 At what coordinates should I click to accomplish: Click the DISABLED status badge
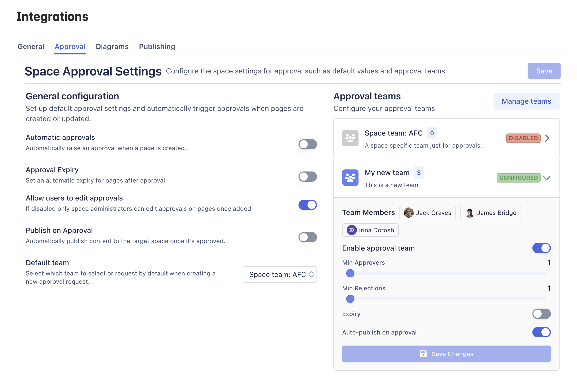click(523, 138)
